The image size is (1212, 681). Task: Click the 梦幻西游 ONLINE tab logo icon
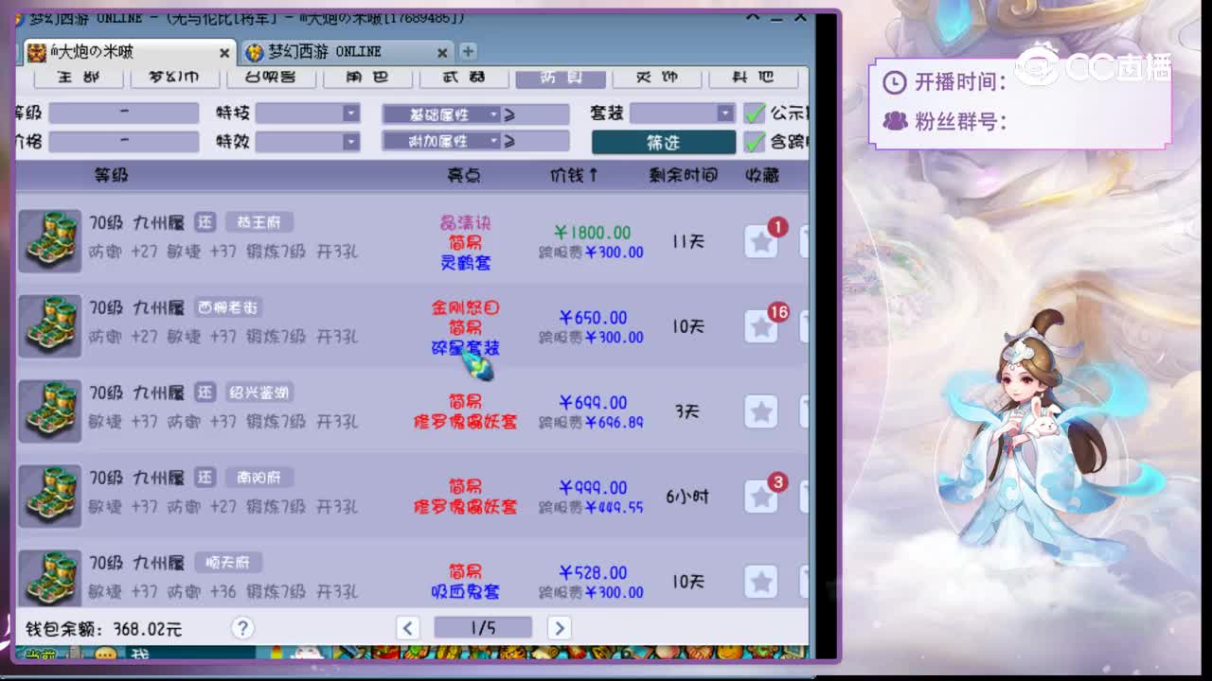point(254,51)
